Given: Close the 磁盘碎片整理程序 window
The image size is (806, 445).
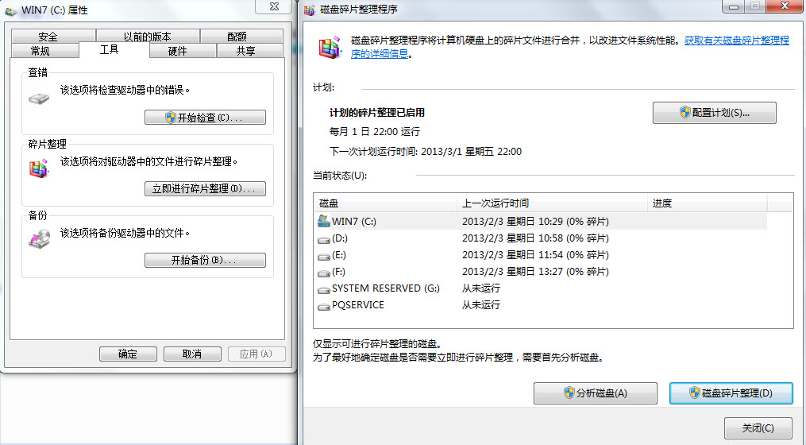Looking at the screenshot, I should 785,6.
